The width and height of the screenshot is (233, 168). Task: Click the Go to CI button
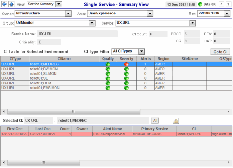220,52
